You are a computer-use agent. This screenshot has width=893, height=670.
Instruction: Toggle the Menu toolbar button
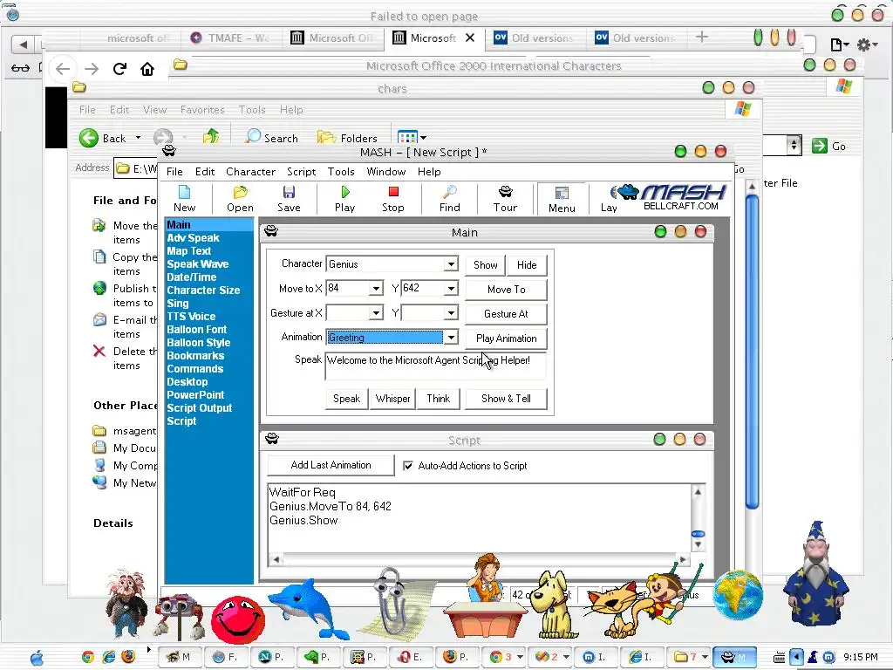562,199
